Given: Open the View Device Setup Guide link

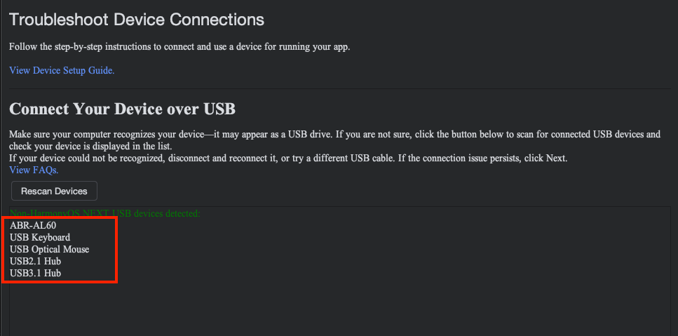Looking at the screenshot, I should [x=62, y=70].
